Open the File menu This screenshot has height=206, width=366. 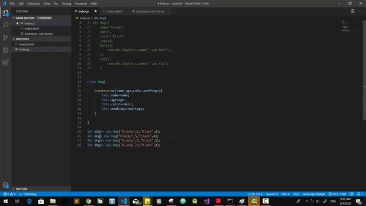(12, 3)
